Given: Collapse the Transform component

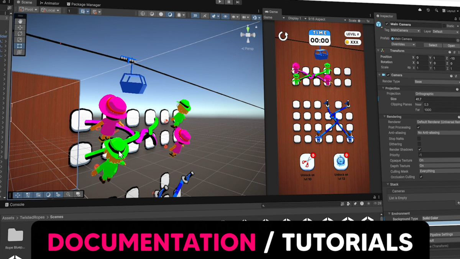Looking at the screenshot, I should [378, 51].
